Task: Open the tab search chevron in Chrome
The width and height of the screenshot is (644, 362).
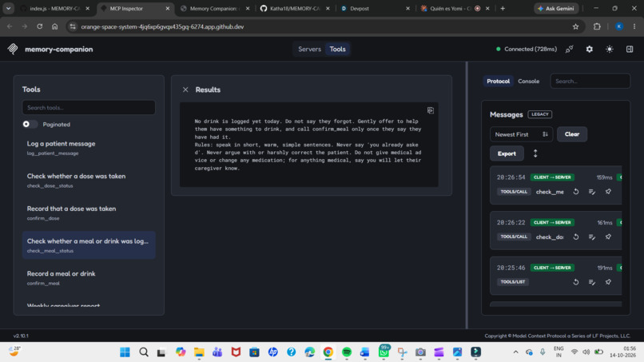Action: [x=8, y=8]
